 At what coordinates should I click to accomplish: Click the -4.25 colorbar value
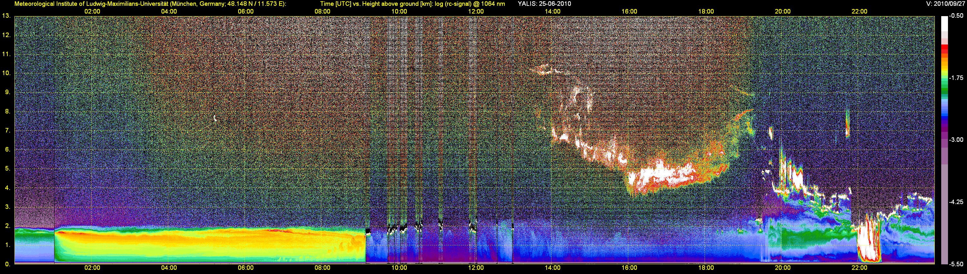[956, 202]
